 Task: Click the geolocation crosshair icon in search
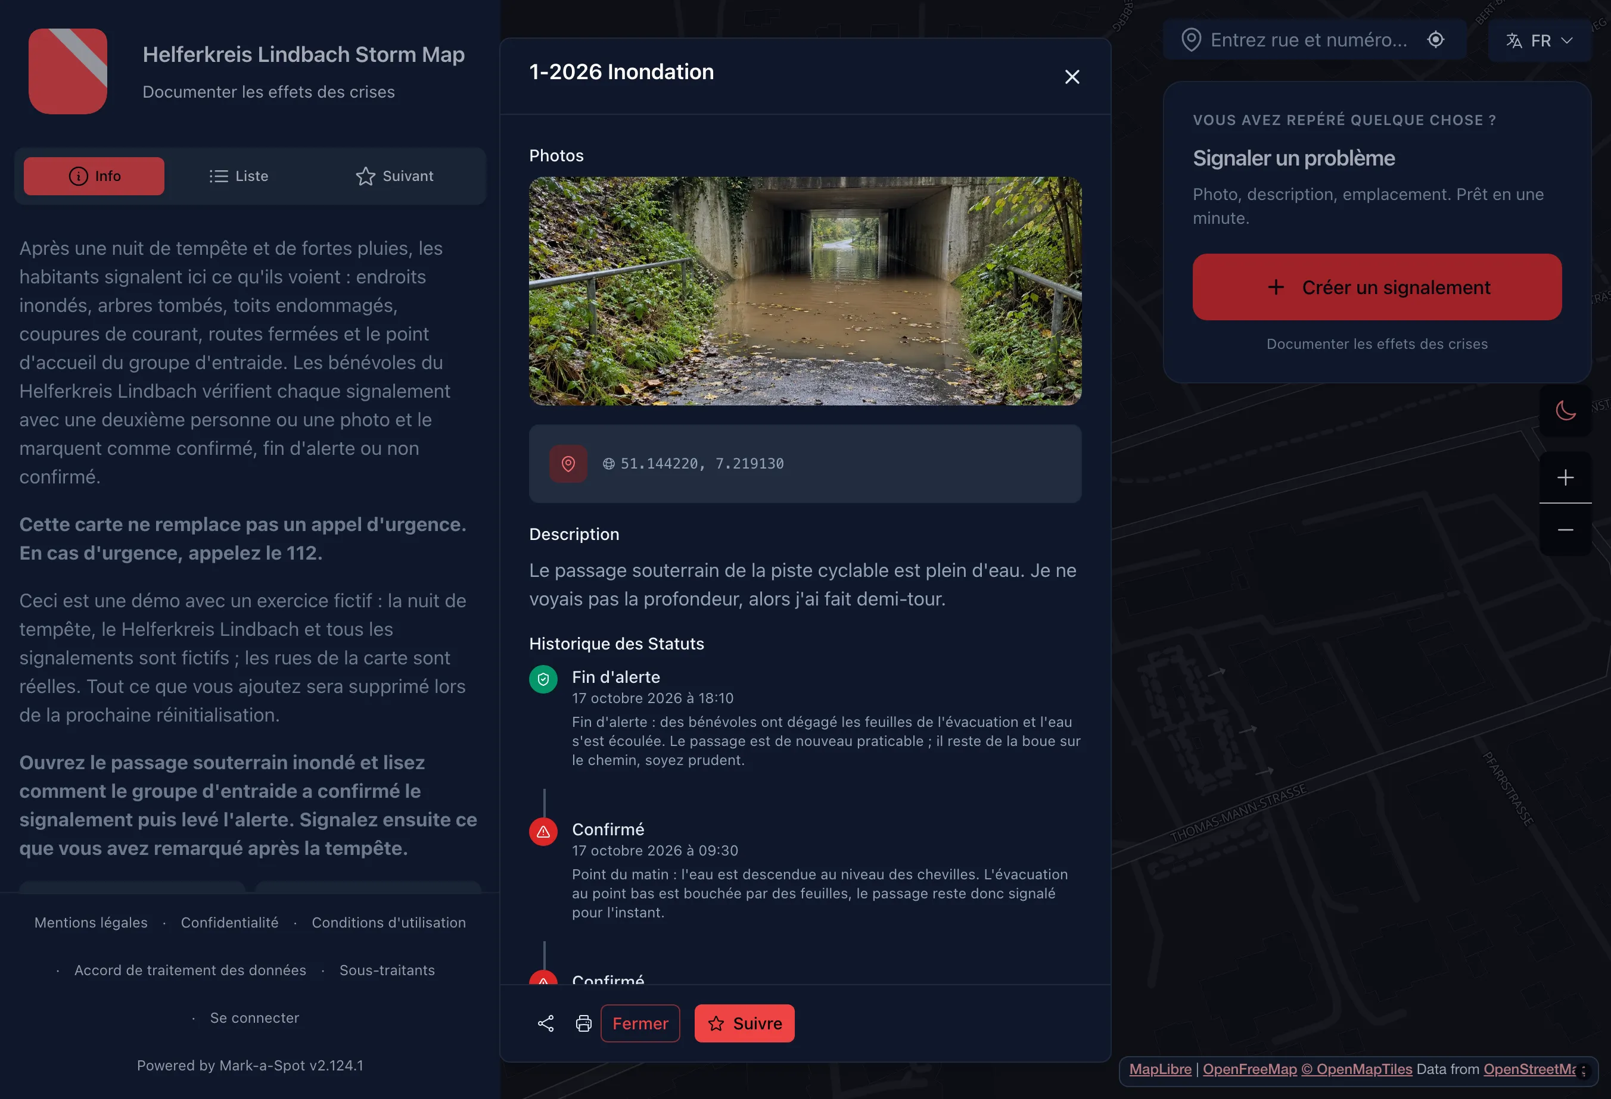coord(1436,39)
